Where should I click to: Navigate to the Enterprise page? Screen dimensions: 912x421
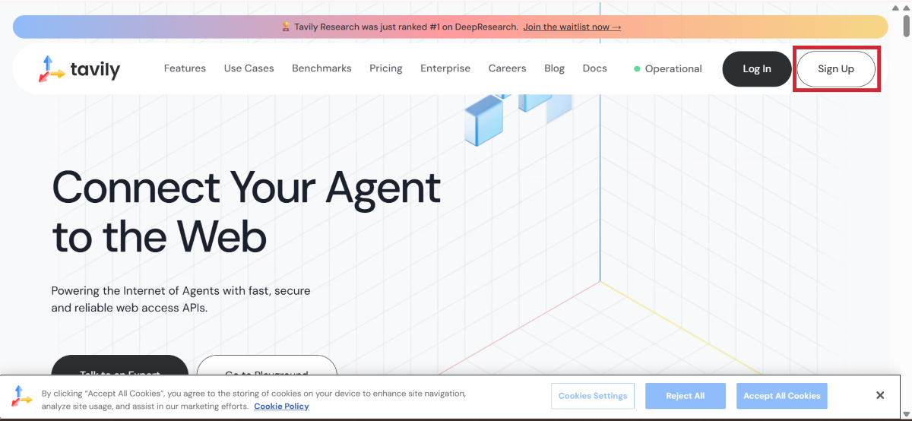click(445, 68)
